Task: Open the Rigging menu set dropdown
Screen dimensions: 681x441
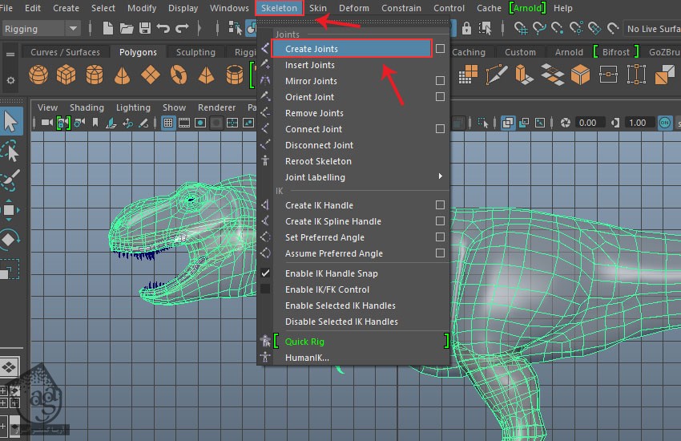Action: point(41,29)
